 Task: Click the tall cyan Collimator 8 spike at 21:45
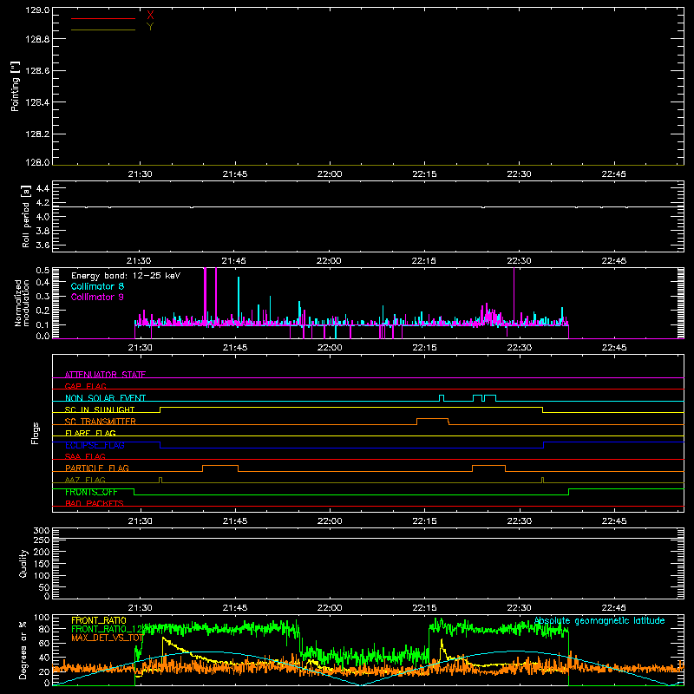239,301
